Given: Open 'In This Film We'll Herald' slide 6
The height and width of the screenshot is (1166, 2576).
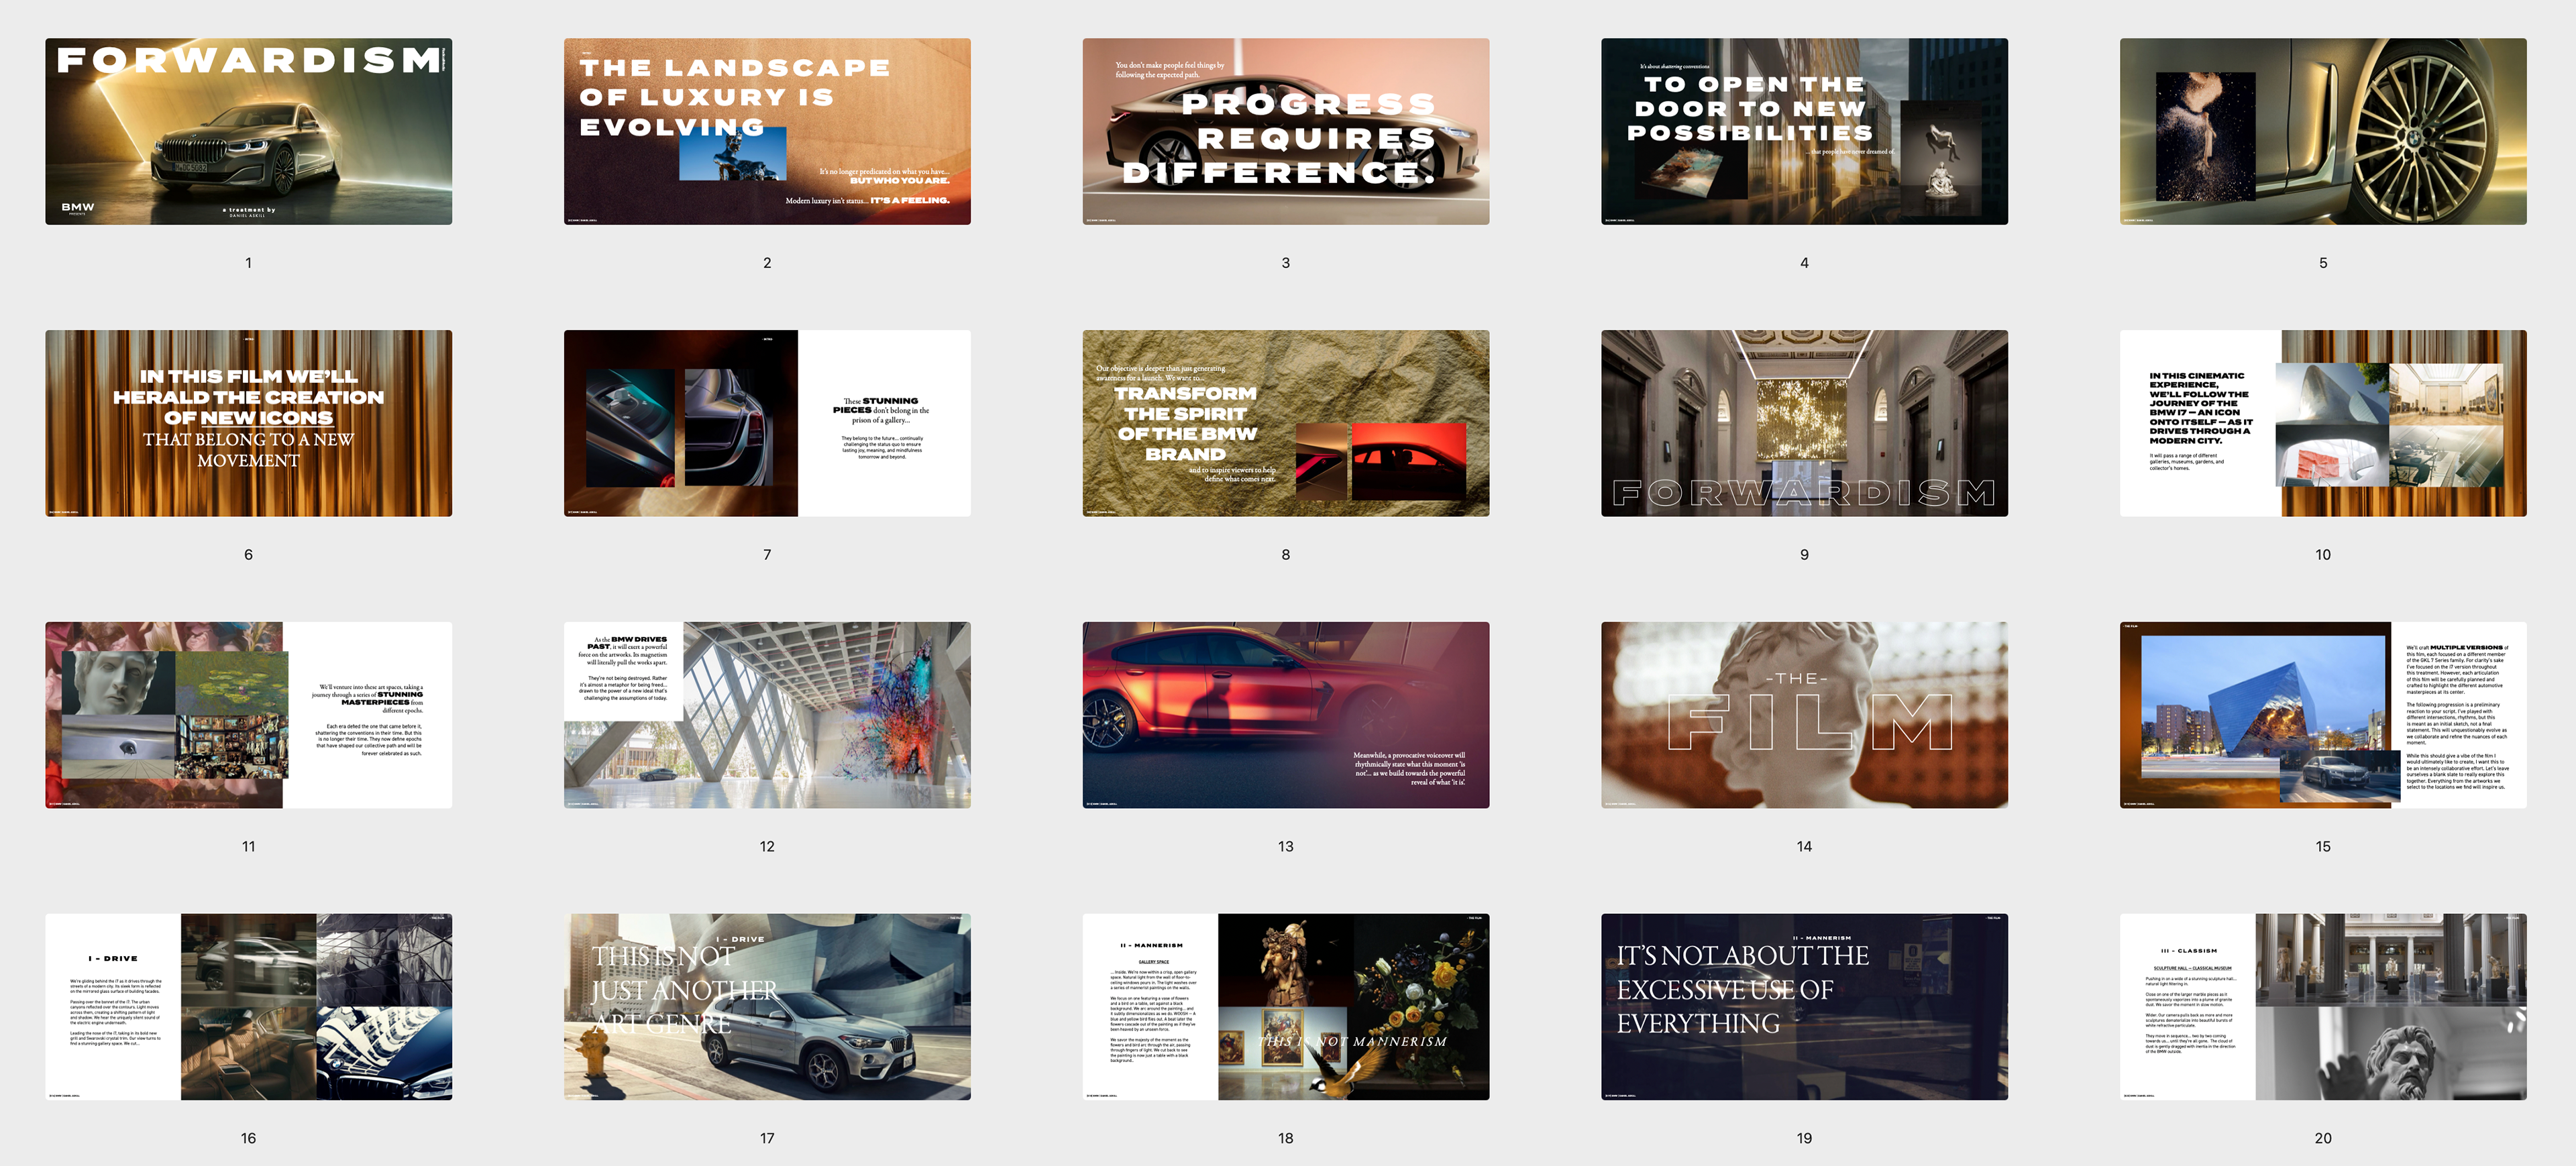Looking at the screenshot, I should [248, 422].
